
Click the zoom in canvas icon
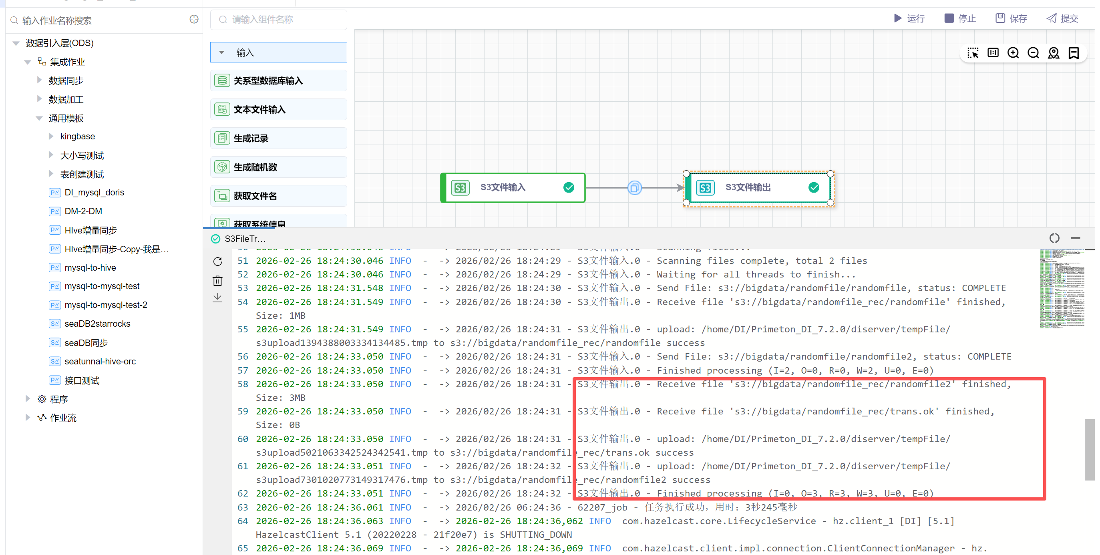pos(1013,53)
